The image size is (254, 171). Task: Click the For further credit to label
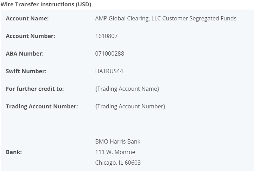35,89
